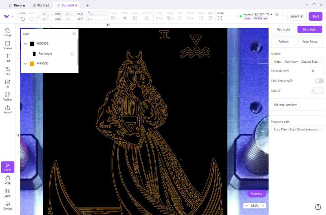Click the Layer panel scrollbar

click(x=78, y=52)
